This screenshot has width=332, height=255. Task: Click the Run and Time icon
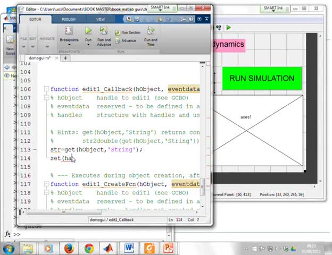(151, 31)
